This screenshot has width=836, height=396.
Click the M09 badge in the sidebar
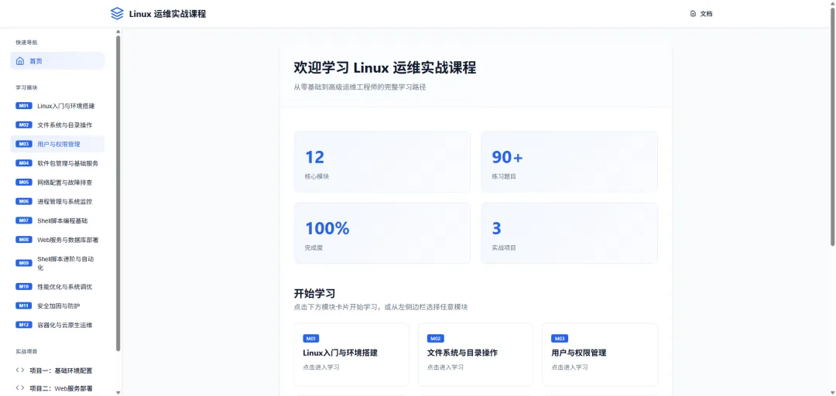click(x=24, y=263)
